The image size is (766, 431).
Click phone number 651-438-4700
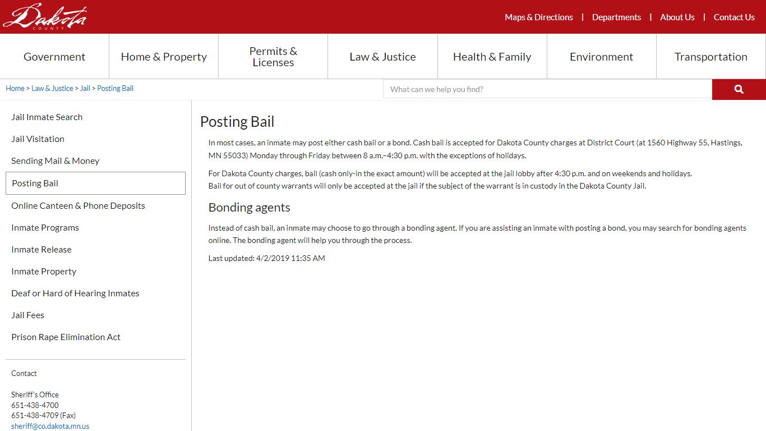pos(35,405)
